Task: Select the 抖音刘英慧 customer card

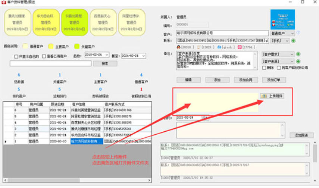Action: [x=75, y=22]
